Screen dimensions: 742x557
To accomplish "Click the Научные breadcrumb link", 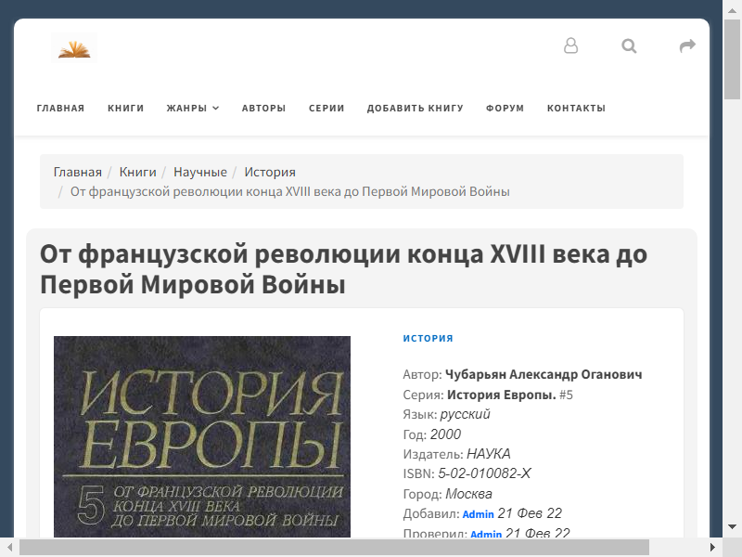I will tap(200, 172).
